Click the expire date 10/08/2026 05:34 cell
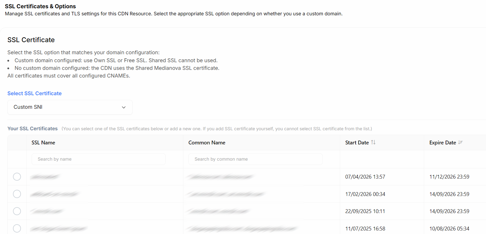The image size is (486, 234). pyautogui.click(x=449, y=229)
